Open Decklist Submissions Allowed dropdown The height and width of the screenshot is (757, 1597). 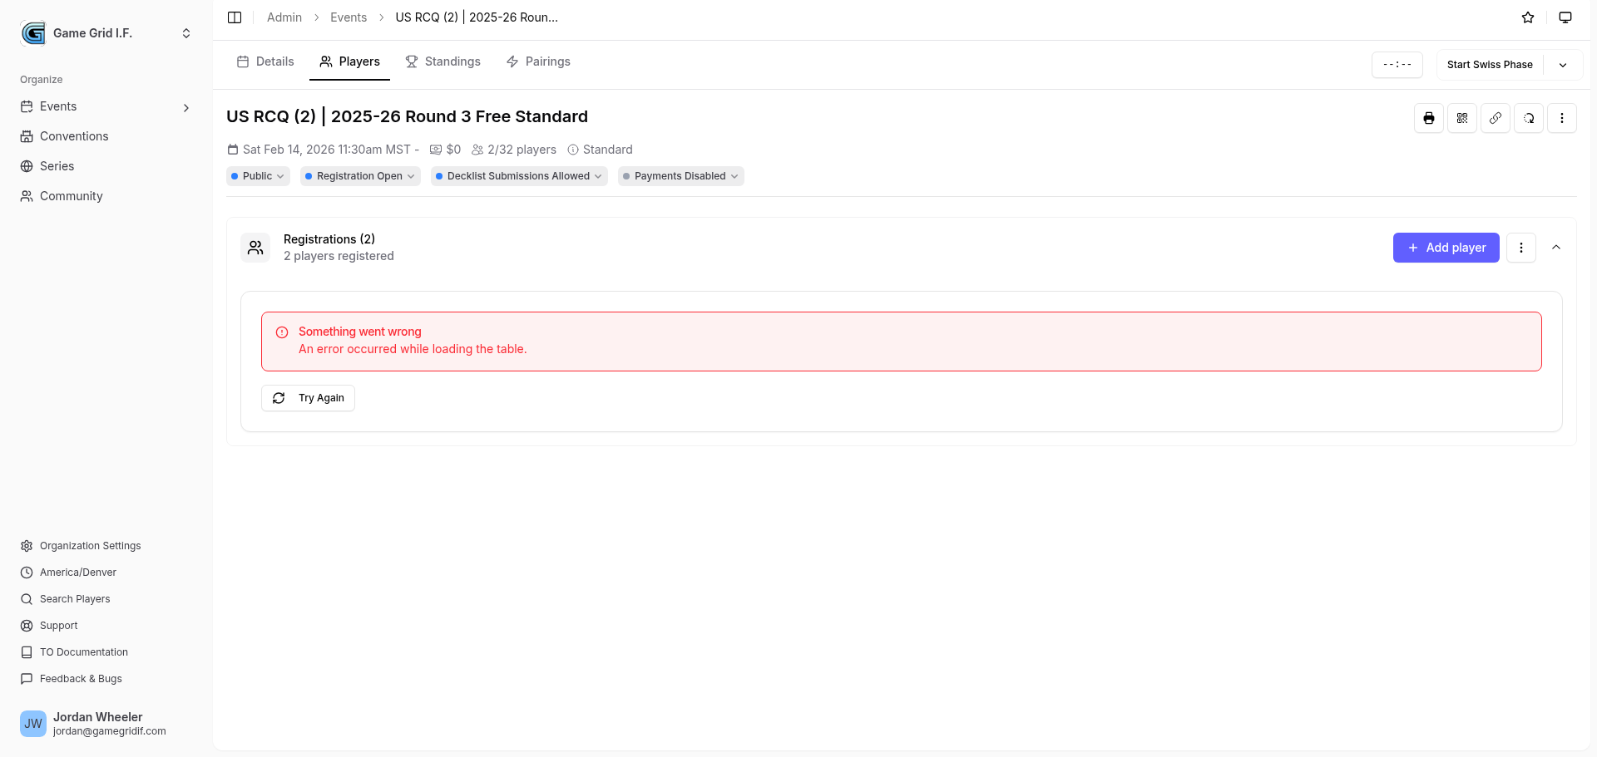519,176
